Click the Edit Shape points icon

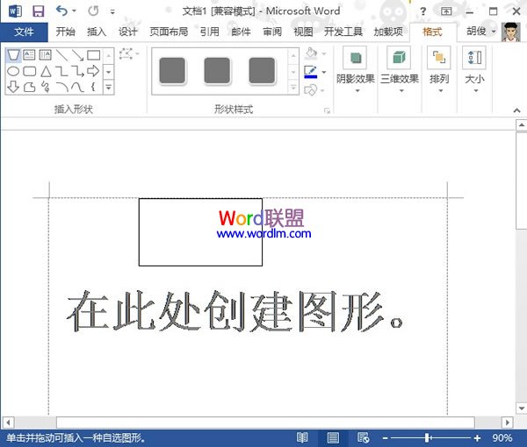(x=129, y=55)
